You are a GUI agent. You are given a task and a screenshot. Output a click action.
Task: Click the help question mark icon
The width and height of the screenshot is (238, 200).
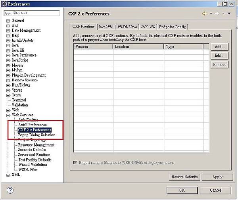(x=10, y=190)
